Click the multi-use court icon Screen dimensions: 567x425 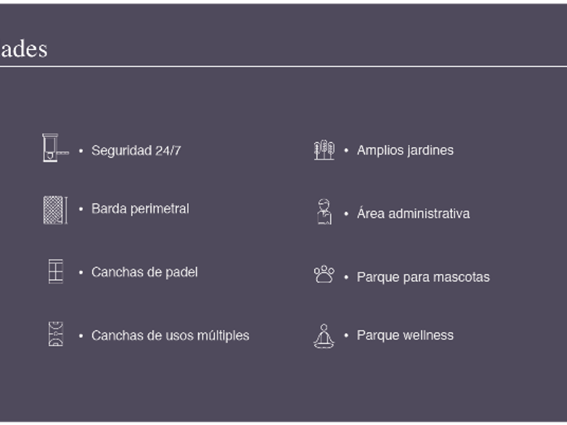click(x=55, y=335)
